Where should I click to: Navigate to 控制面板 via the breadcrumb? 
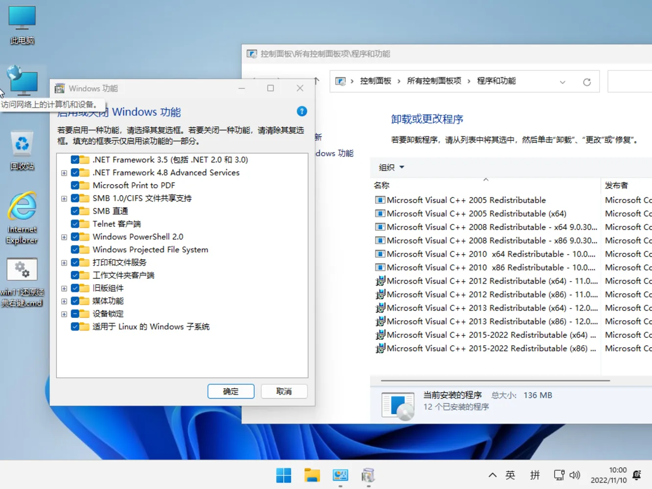click(376, 81)
